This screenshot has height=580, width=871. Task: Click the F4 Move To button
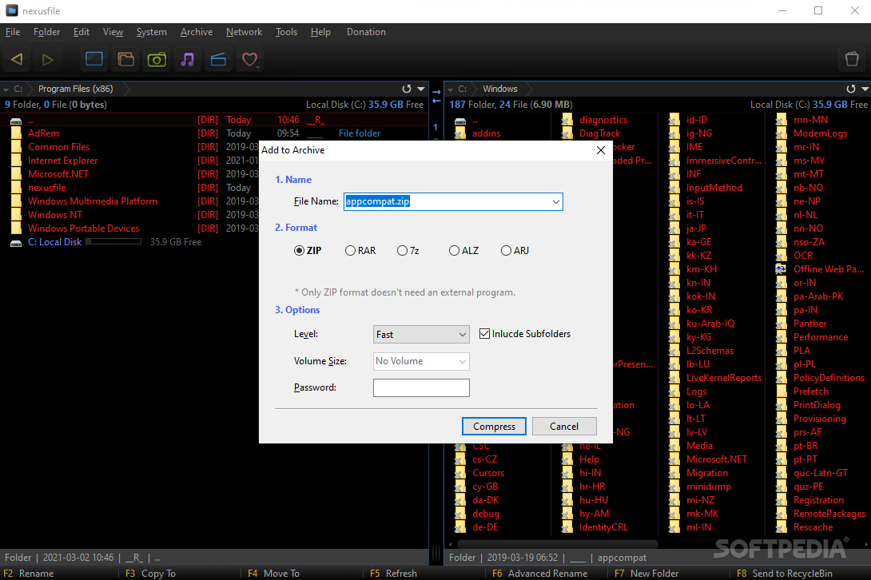coord(273,574)
